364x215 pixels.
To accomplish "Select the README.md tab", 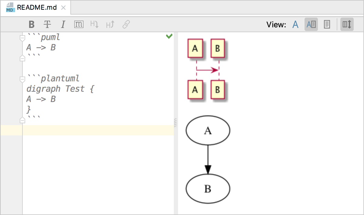I will point(36,8).
